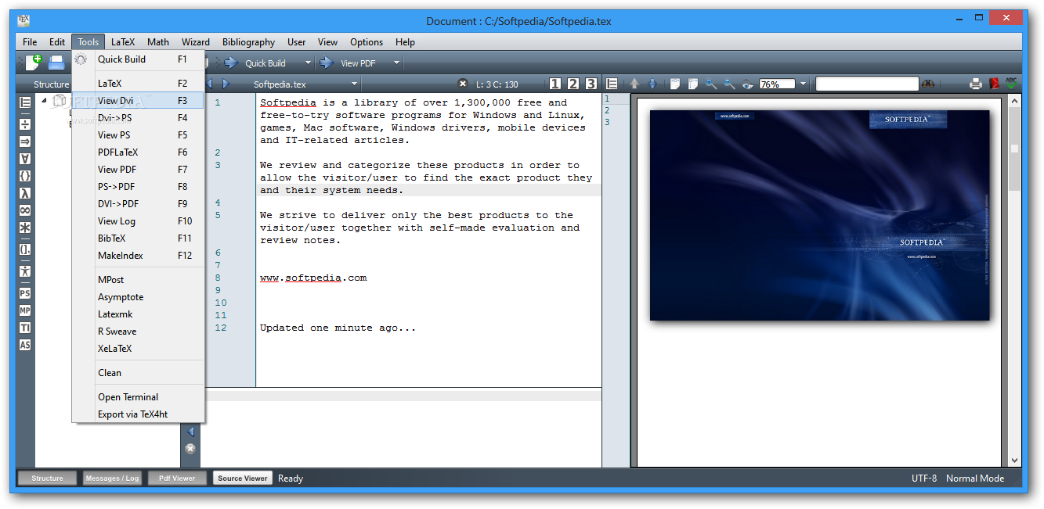Click the eye view-mode icon in PDF toolbar
1044x509 pixels.
[747, 84]
